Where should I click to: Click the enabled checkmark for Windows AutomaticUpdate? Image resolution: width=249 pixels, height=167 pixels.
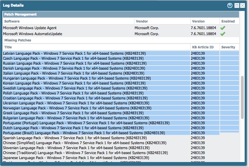coord(223,34)
